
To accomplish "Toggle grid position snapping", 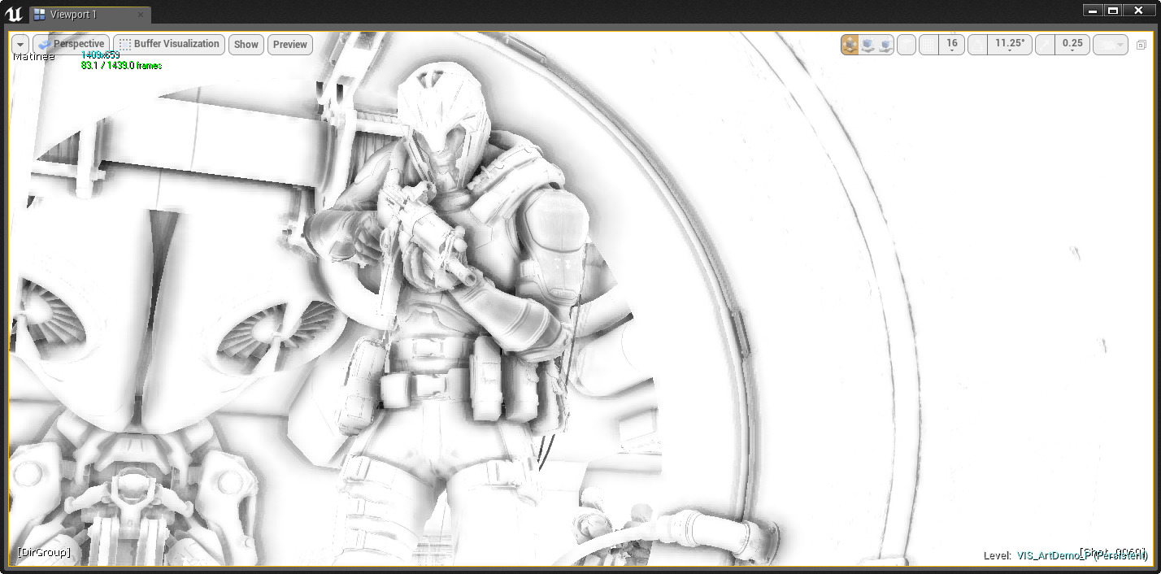I will click(928, 45).
